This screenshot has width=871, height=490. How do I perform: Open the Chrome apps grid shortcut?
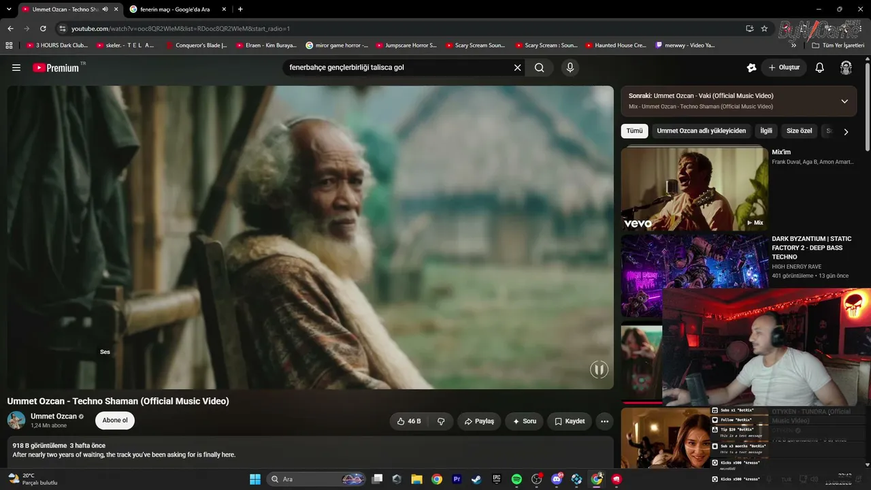pos(9,45)
